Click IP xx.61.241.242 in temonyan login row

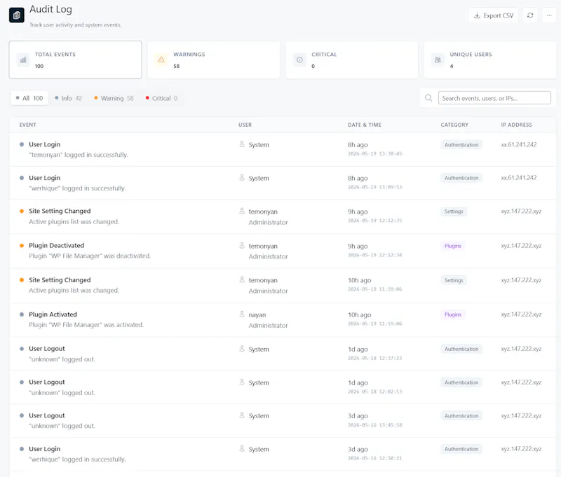(519, 144)
